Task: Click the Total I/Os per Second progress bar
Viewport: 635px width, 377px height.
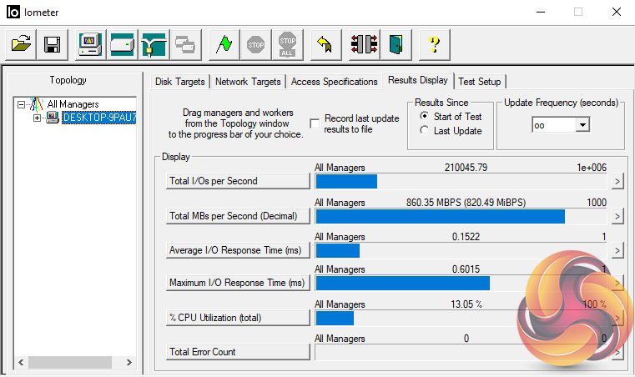Action: tap(461, 182)
